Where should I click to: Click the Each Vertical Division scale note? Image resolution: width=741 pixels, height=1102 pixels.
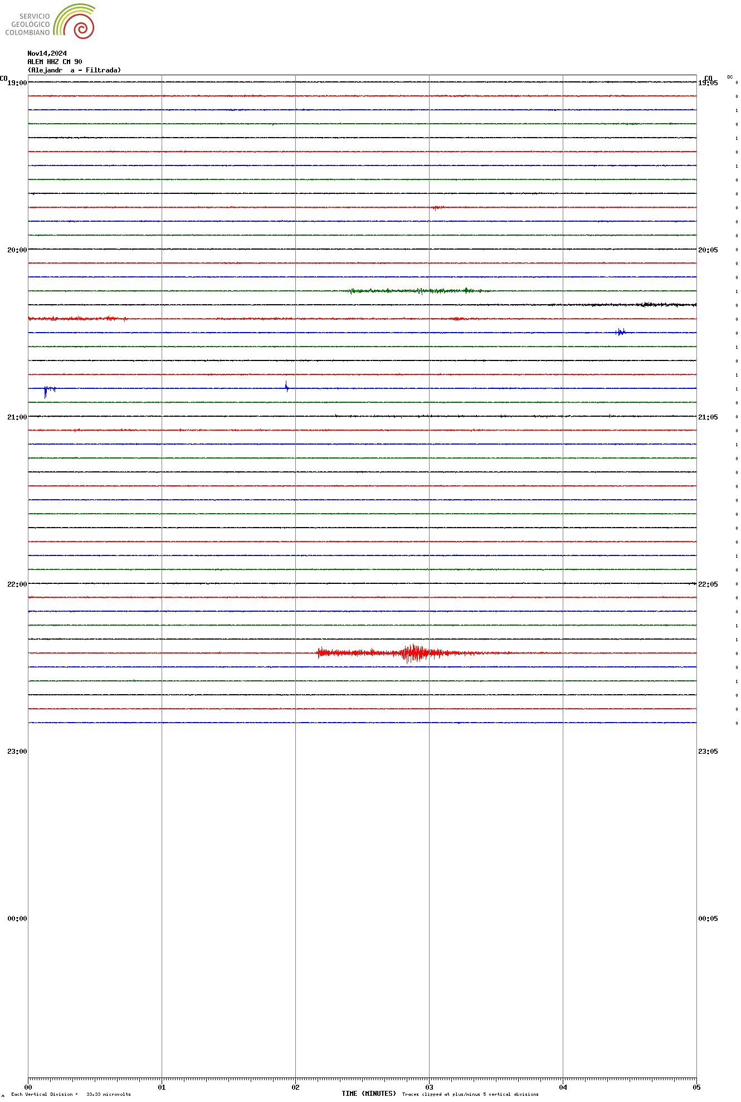tap(71, 1094)
